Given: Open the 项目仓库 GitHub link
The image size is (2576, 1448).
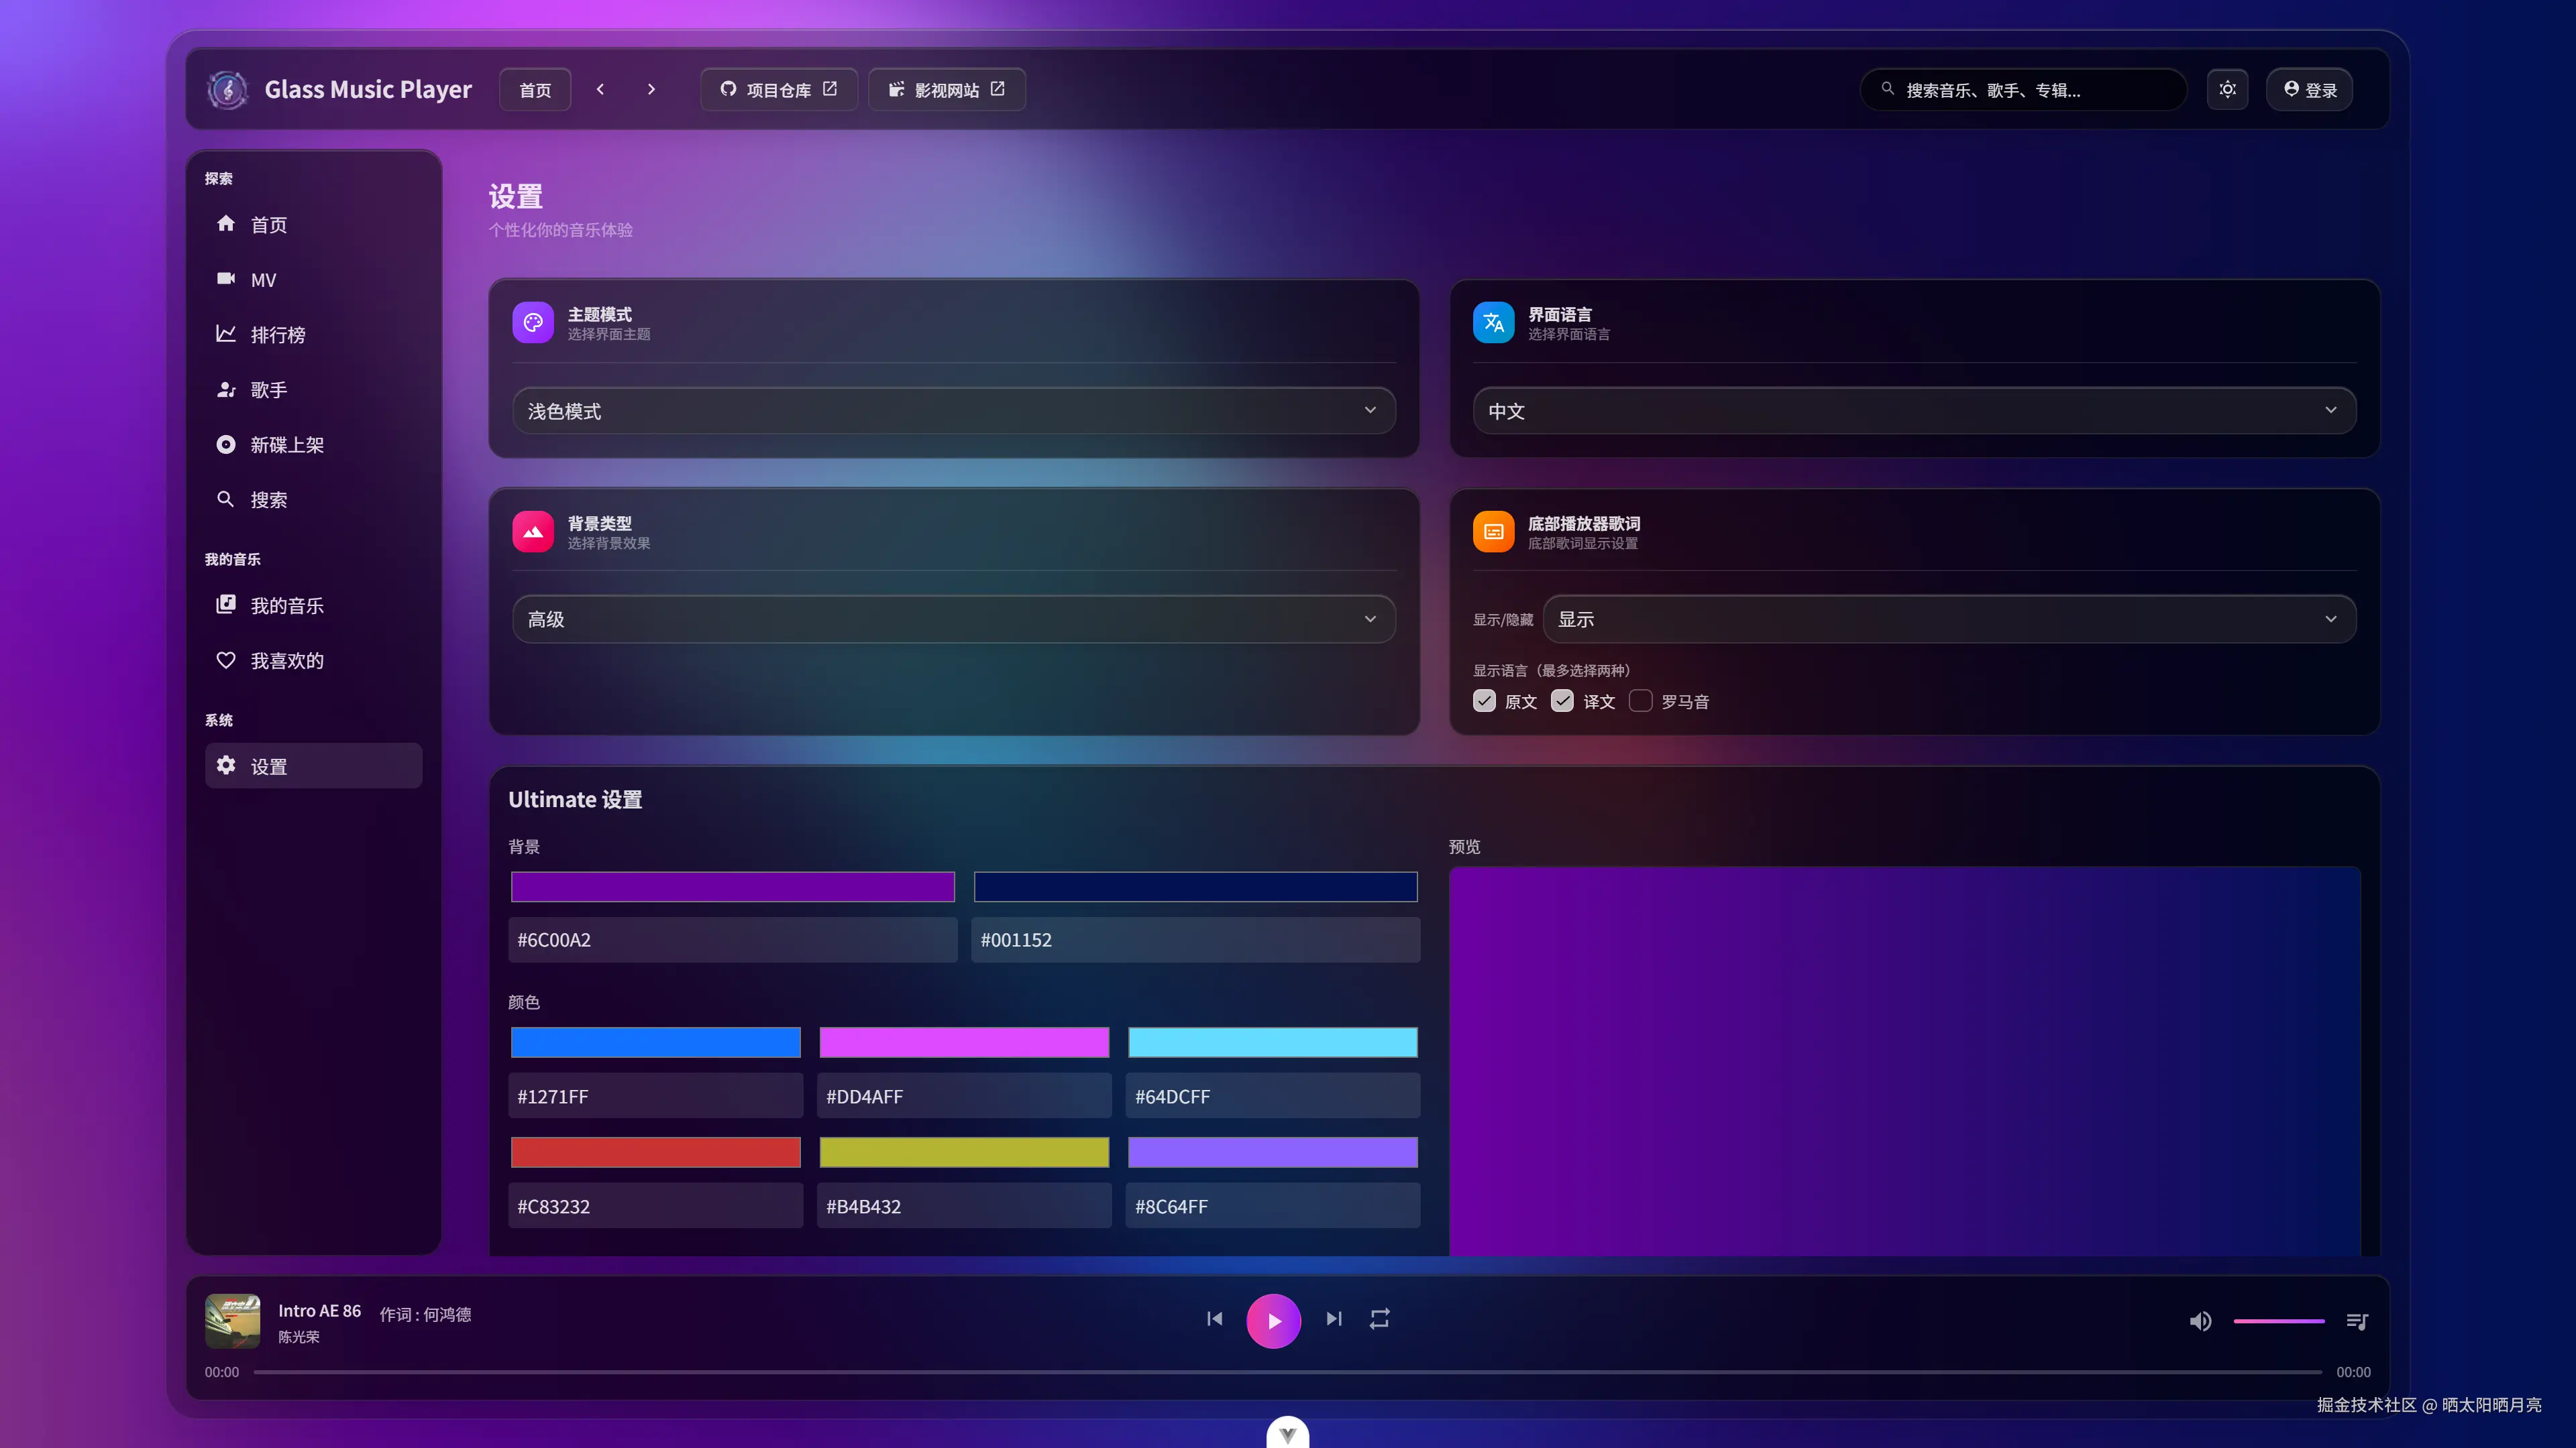Looking at the screenshot, I should [778, 90].
